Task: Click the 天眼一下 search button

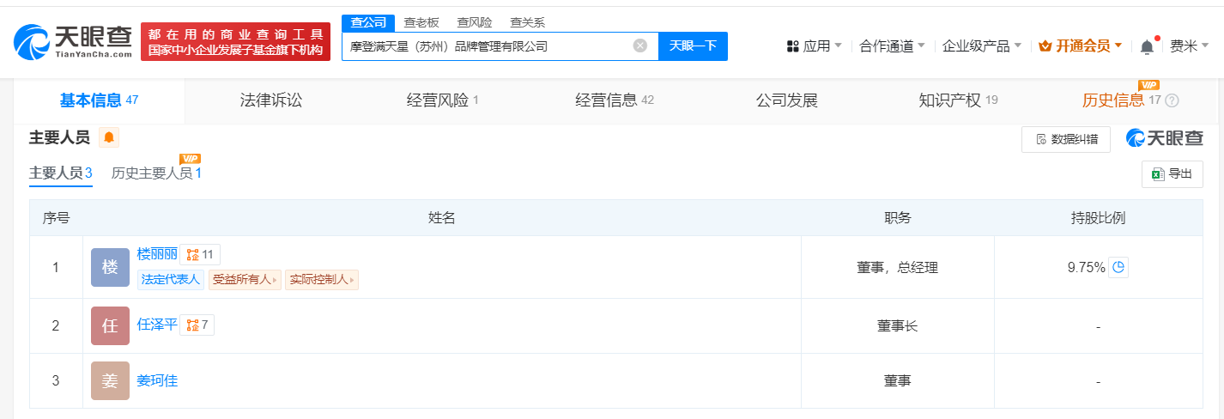Action: coord(693,46)
